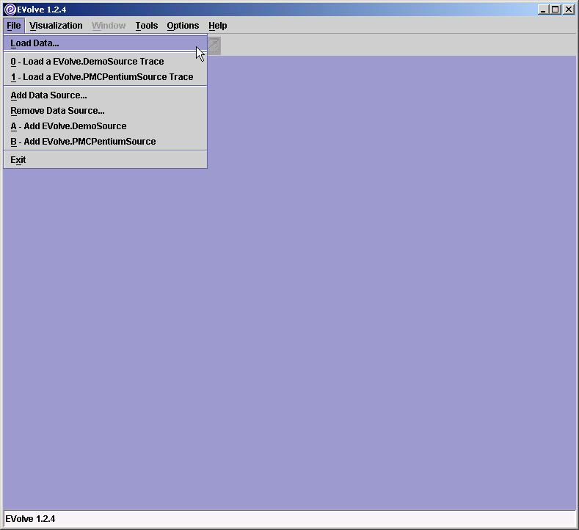
Task: Select Add EVolve.PMCPentiumSource item
Action: [x=105, y=142]
